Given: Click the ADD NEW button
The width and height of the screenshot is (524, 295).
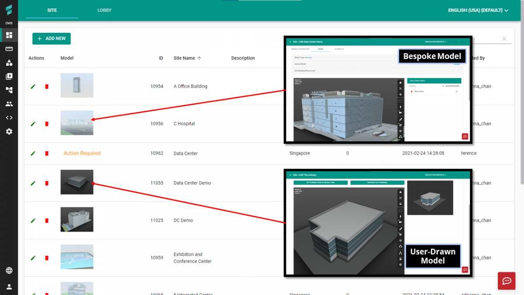Looking at the screenshot, I should click(x=52, y=38).
